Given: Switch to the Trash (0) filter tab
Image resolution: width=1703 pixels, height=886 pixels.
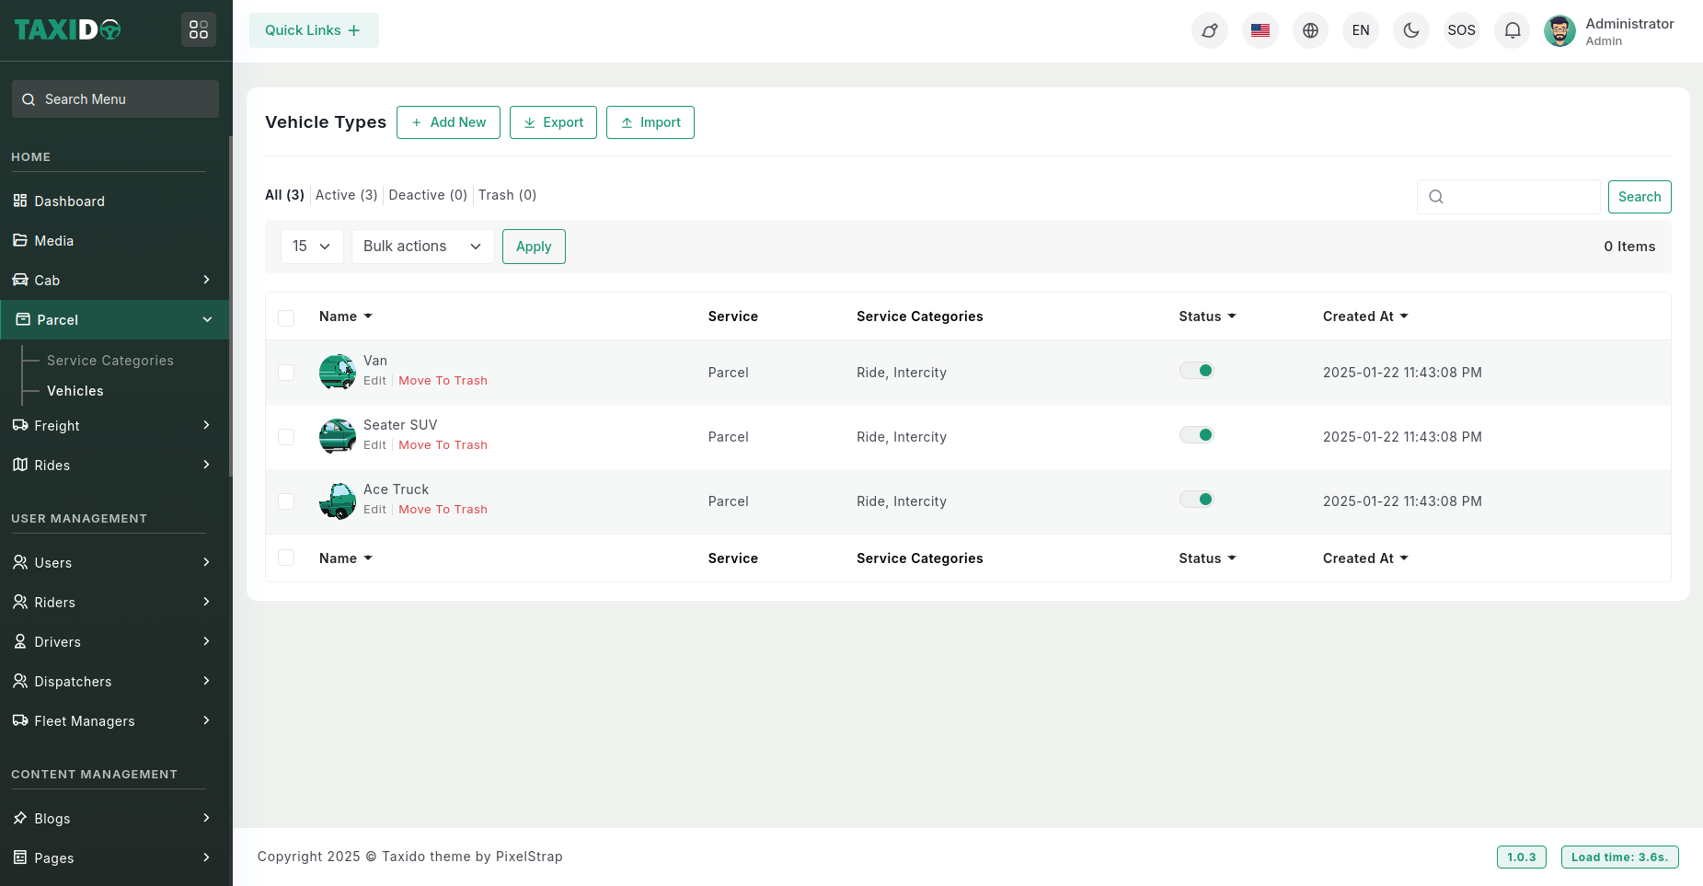Looking at the screenshot, I should coord(507,195).
